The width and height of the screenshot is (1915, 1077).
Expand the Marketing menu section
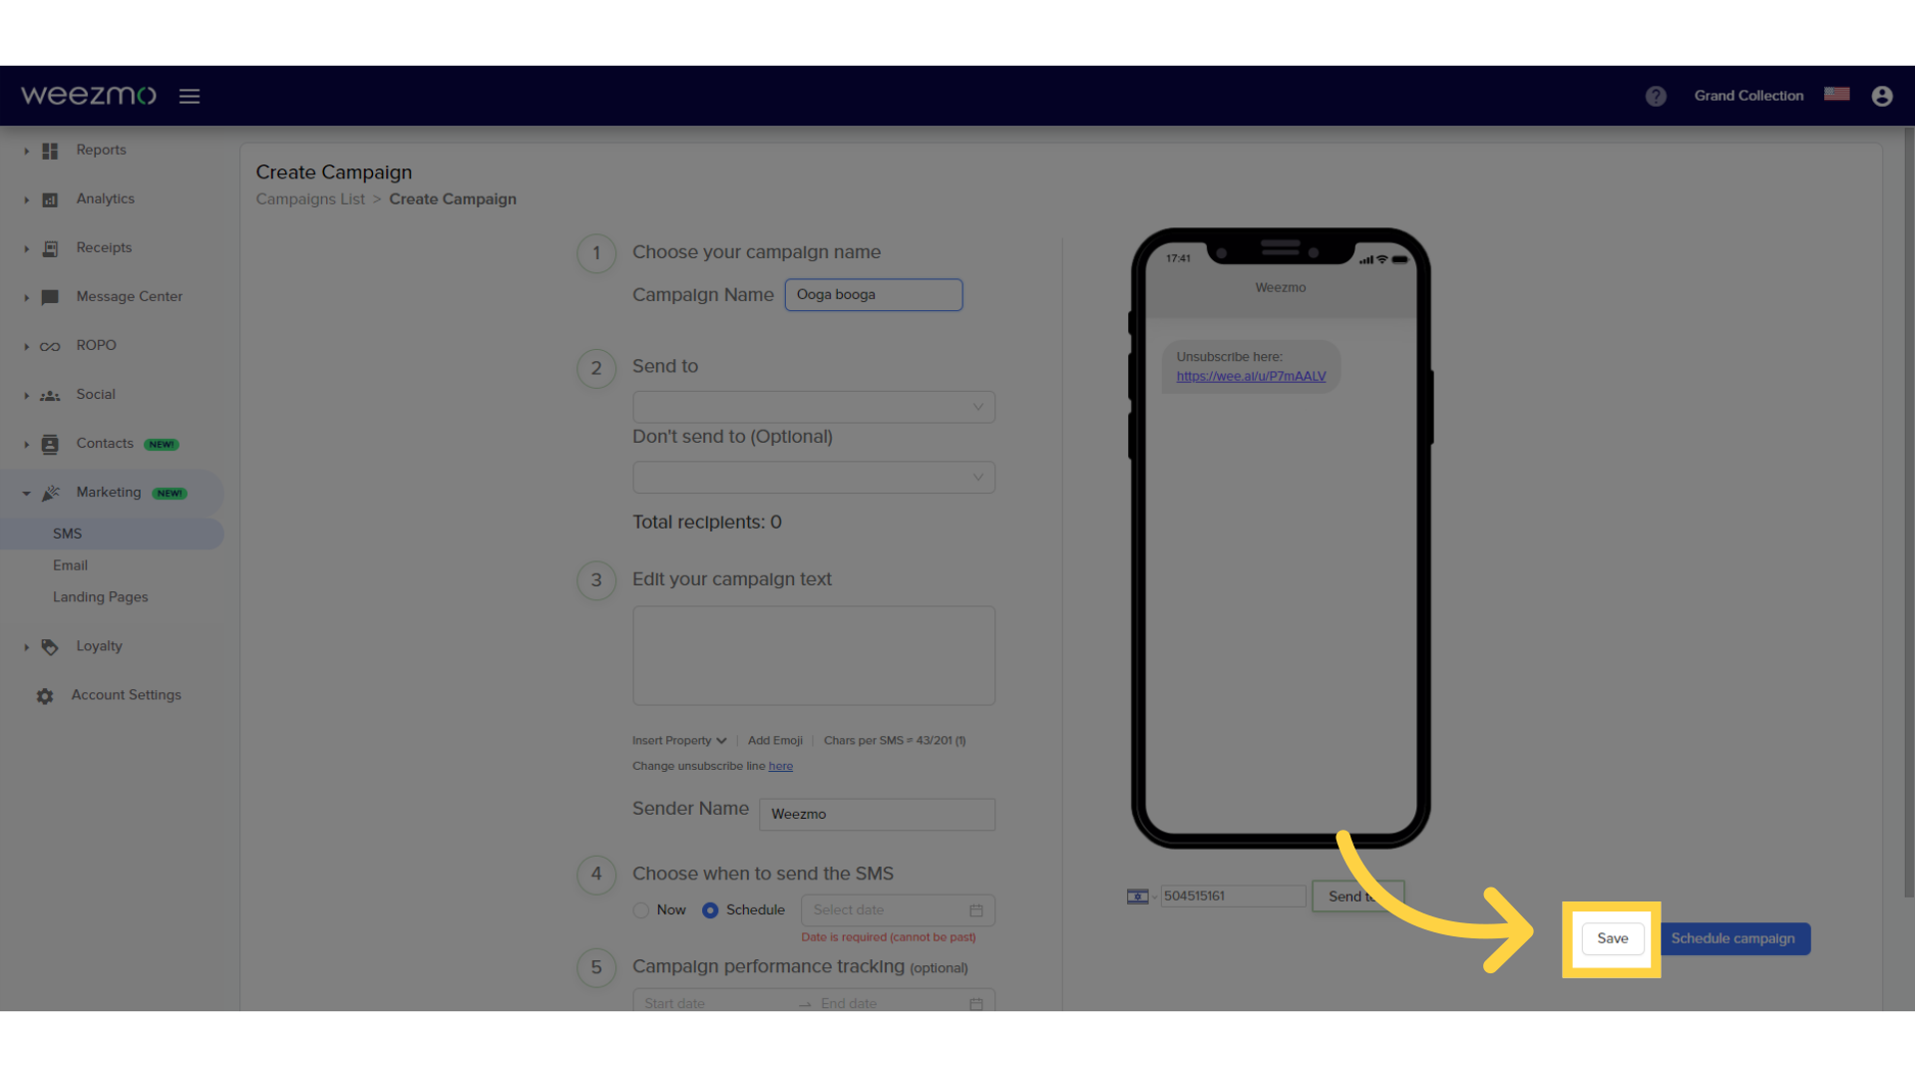25,492
